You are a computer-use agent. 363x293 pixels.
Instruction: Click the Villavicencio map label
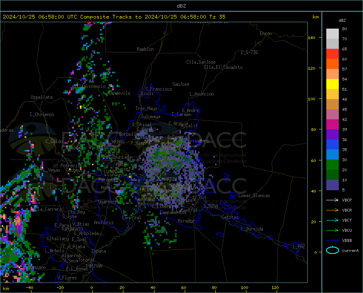(x=90, y=86)
